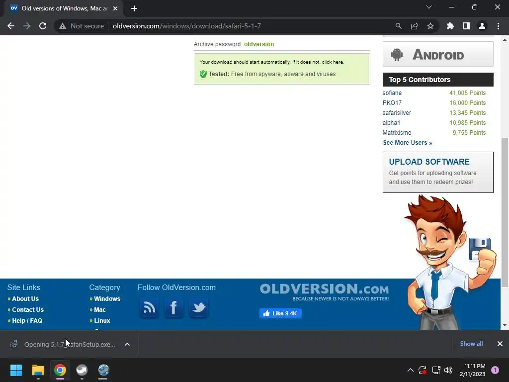Open the Chrome profile avatar
Viewport: 509px width, 382px height.
point(482,26)
